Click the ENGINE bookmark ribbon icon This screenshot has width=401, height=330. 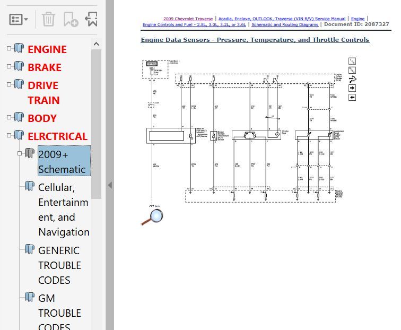pos(19,48)
